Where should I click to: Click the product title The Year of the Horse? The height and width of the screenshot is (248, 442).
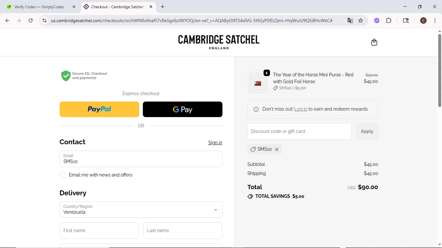[x=313, y=78]
